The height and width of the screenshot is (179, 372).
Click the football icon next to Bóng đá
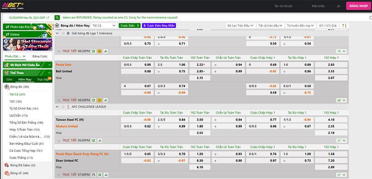[x=7, y=87]
